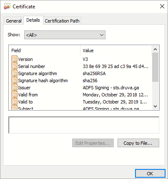Click the Signature hash algorithm field icon
This screenshot has height=179, width=168.
pyautogui.click(x=14, y=81)
